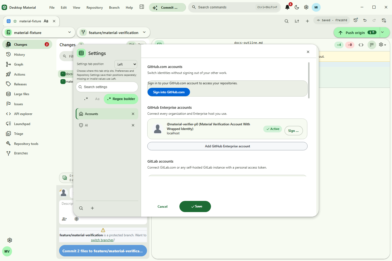Open Branches in the sidebar
Screen dimensions: 392x261
27,153
